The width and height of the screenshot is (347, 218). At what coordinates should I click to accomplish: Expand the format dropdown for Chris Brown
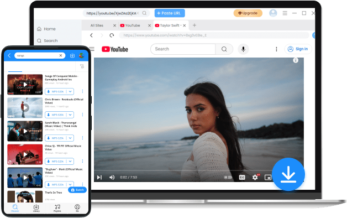(x=70, y=115)
